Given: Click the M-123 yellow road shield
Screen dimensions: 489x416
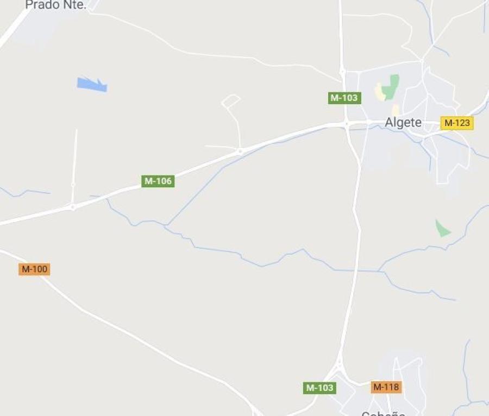Looking at the screenshot, I should tap(457, 123).
